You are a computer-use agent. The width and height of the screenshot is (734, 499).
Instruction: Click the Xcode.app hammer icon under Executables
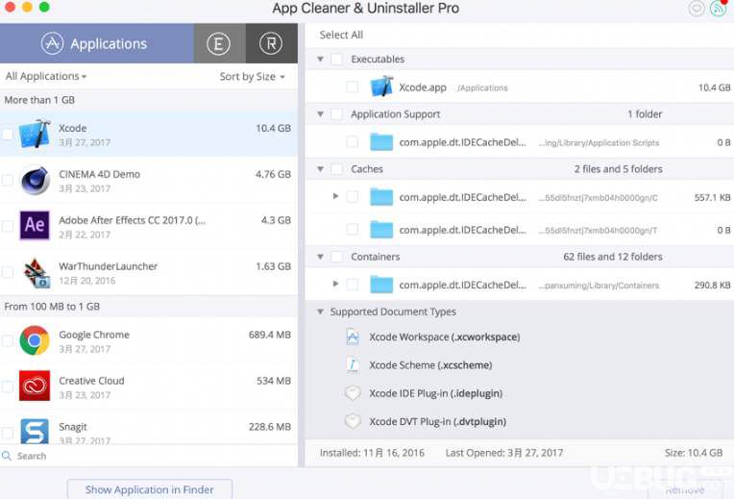[381, 87]
